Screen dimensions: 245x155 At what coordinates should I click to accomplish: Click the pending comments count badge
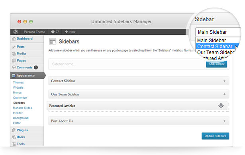[36, 67]
